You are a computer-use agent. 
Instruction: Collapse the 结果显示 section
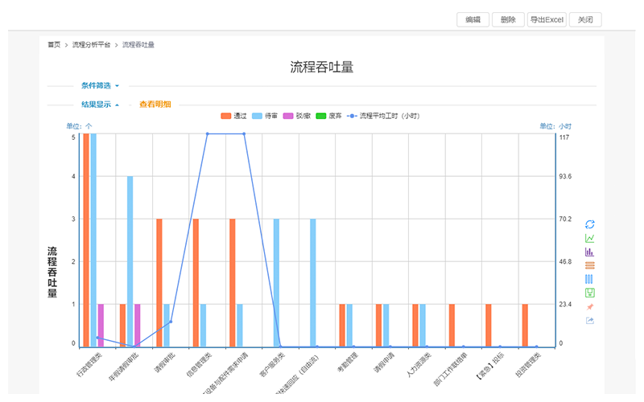(x=100, y=105)
